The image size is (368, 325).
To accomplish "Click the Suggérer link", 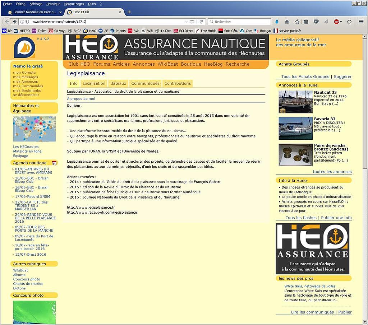I will pos(342,76).
